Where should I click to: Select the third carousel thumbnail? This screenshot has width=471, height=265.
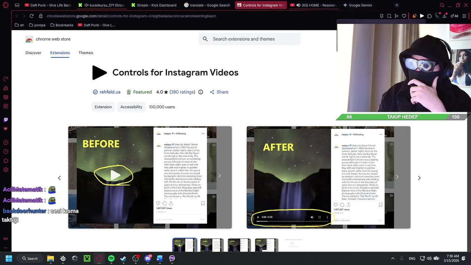point(239,245)
